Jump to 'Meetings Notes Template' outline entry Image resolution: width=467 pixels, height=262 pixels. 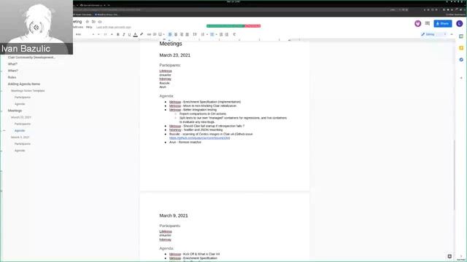click(x=28, y=90)
